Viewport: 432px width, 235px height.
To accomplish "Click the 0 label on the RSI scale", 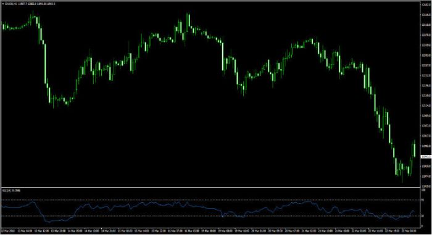I will [x=422, y=226].
